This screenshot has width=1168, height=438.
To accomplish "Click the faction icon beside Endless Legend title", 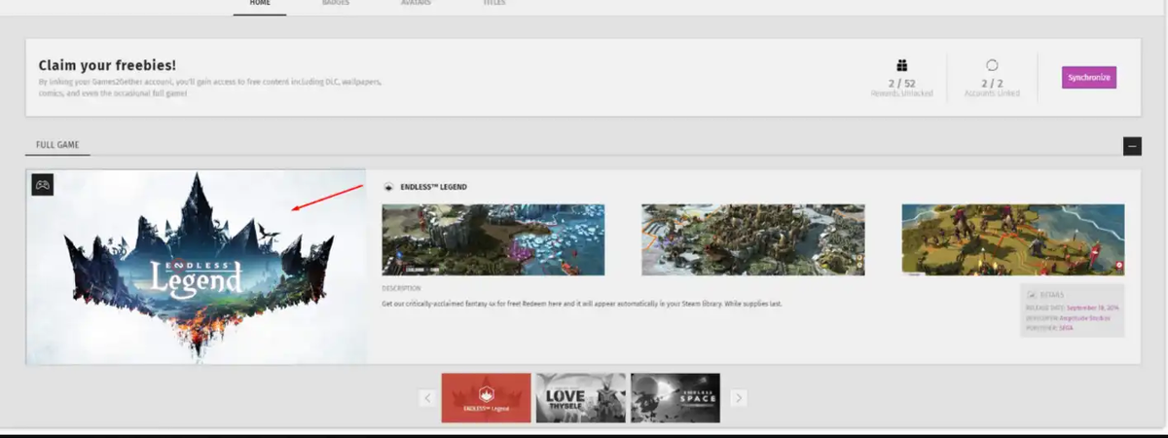I will pyautogui.click(x=388, y=187).
